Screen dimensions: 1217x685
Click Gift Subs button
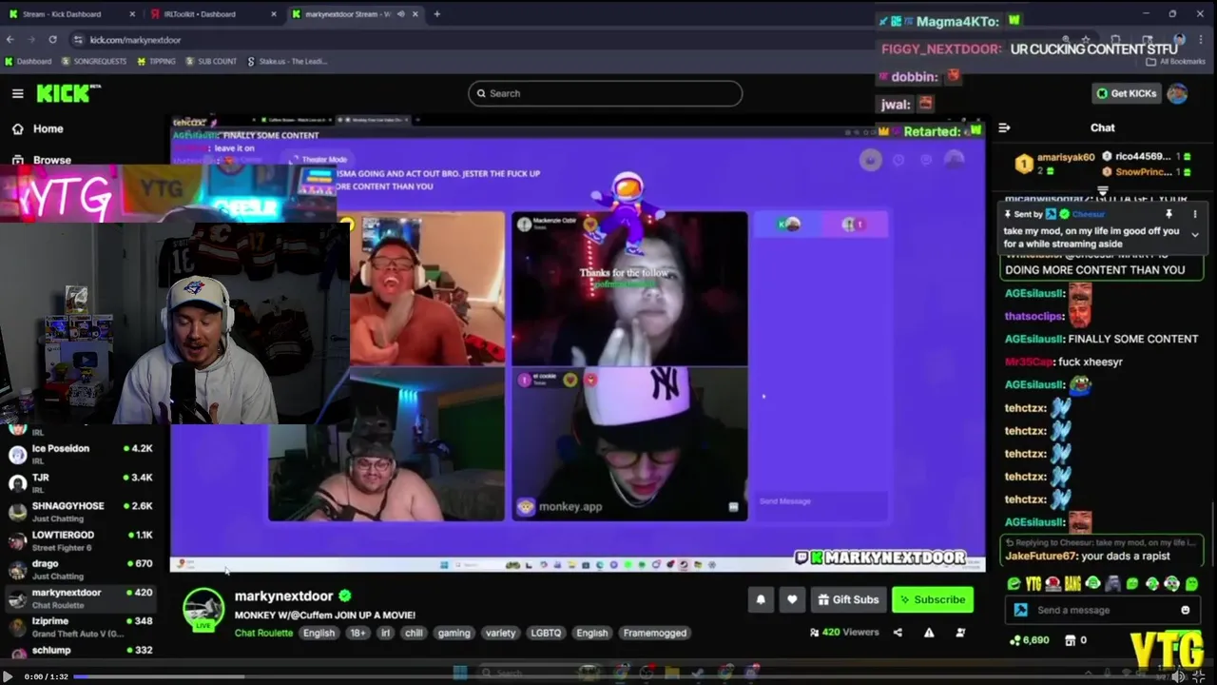pyautogui.click(x=848, y=599)
